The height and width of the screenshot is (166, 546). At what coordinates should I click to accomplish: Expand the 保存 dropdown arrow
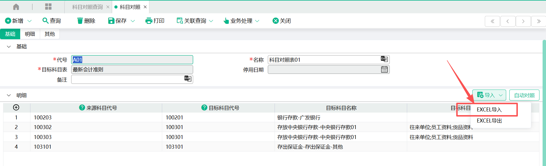tap(133, 21)
